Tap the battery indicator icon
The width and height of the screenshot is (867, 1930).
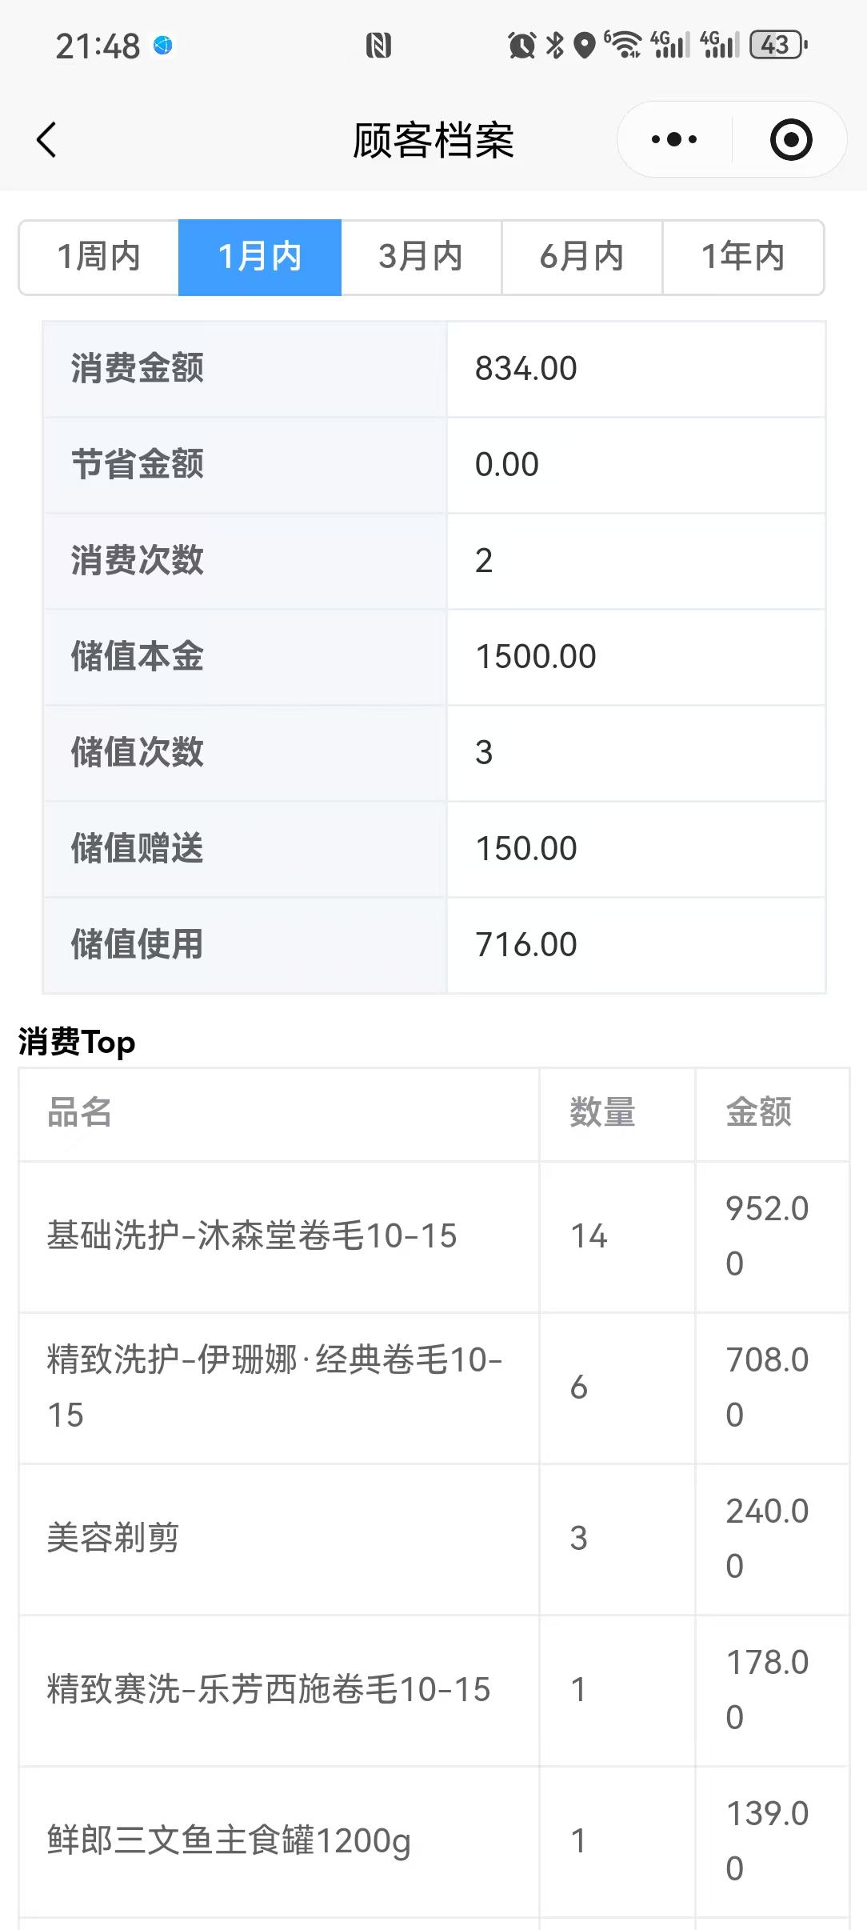point(777,45)
